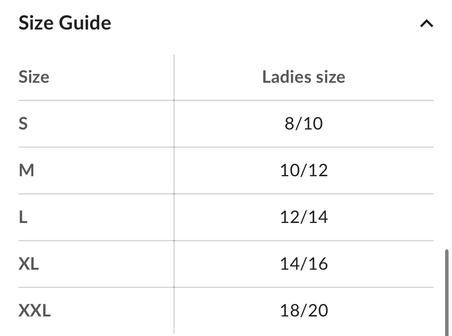Click empty cell area right of XL

click(106, 264)
